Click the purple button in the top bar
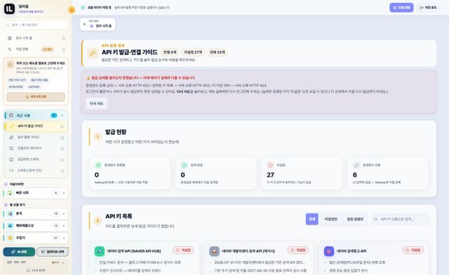This screenshot has height=275, width=449. 401,8
